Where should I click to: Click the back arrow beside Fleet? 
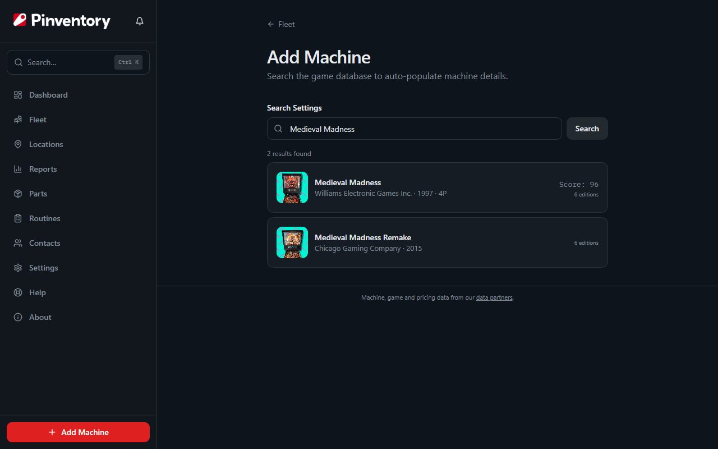coord(271,24)
